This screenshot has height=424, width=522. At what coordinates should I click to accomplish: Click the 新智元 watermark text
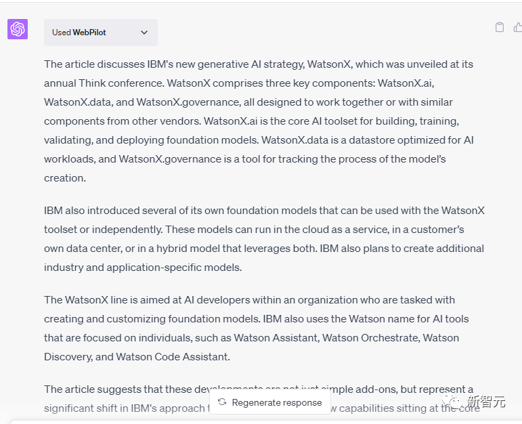tap(490, 402)
